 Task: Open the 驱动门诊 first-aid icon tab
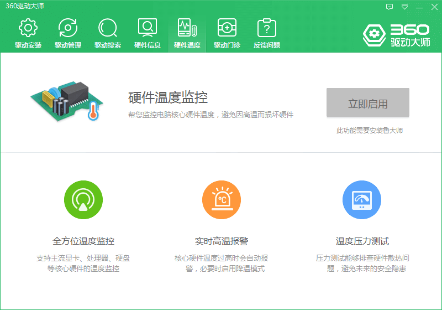pyautogui.click(x=227, y=33)
